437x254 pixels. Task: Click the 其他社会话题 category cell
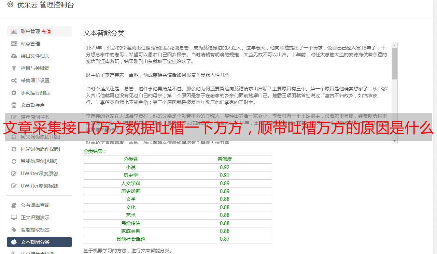pyautogui.click(x=131, y=239)
